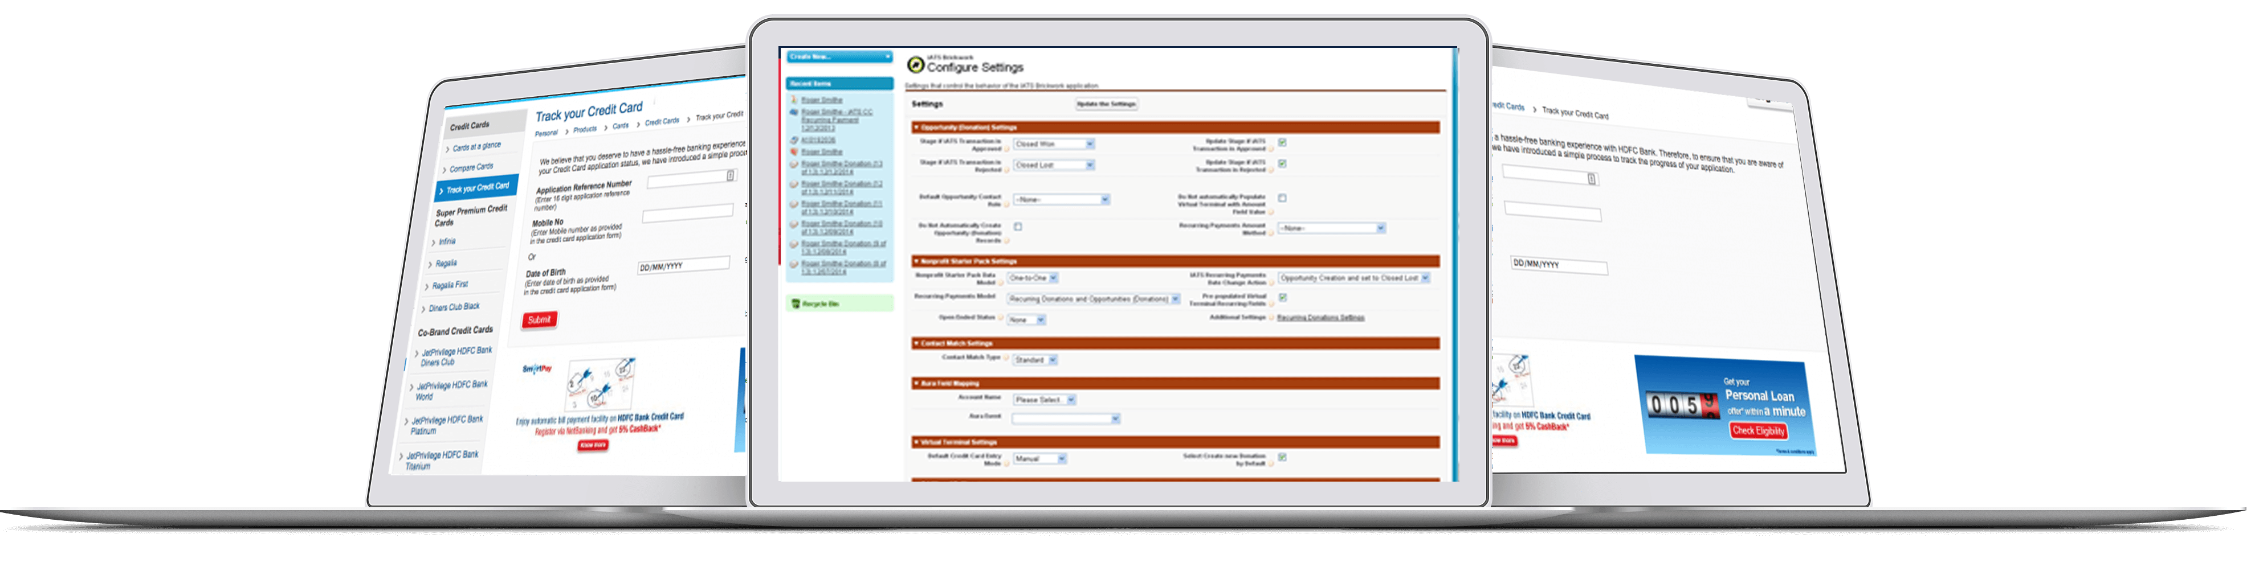Open the Recycle Bin icon in sidebar
This screenshot has height=571, width=2255.
coord(795,305)
